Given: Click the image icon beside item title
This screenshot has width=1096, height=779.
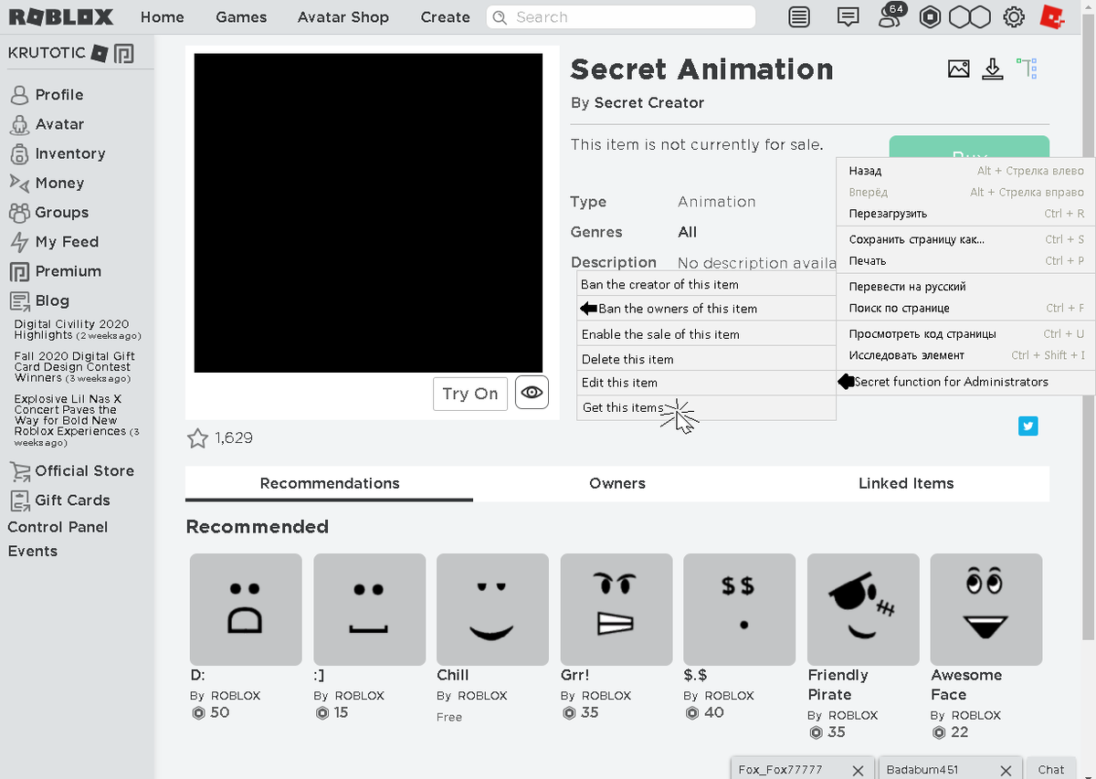Looking at the screenshot, I should coord(959,68).
